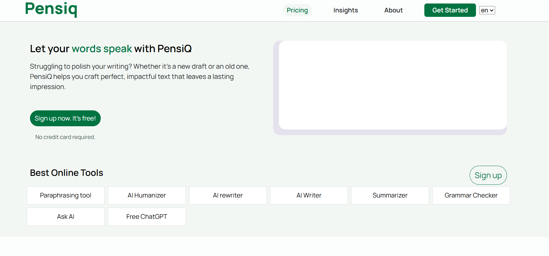Open the Insights menu item

point(346,10)
